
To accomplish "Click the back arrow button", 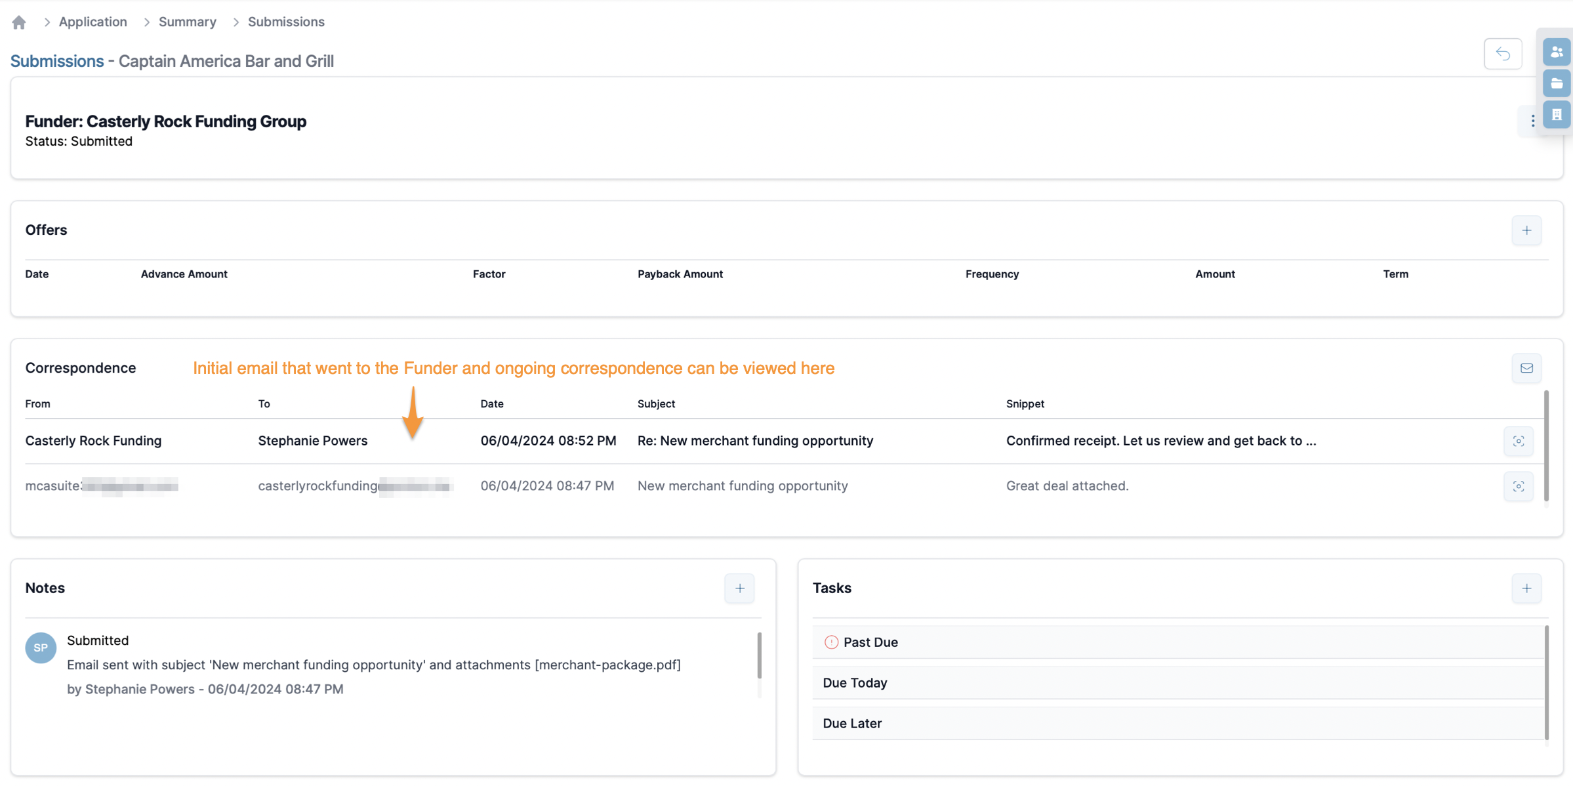I will 1502,53.
